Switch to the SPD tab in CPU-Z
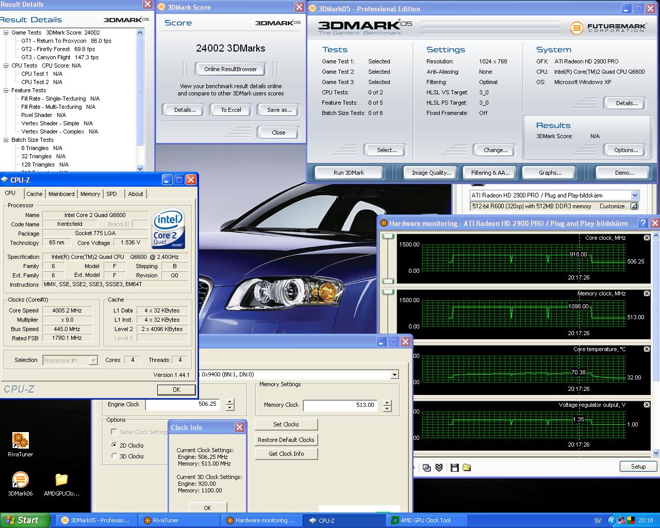 pos(111,194)
